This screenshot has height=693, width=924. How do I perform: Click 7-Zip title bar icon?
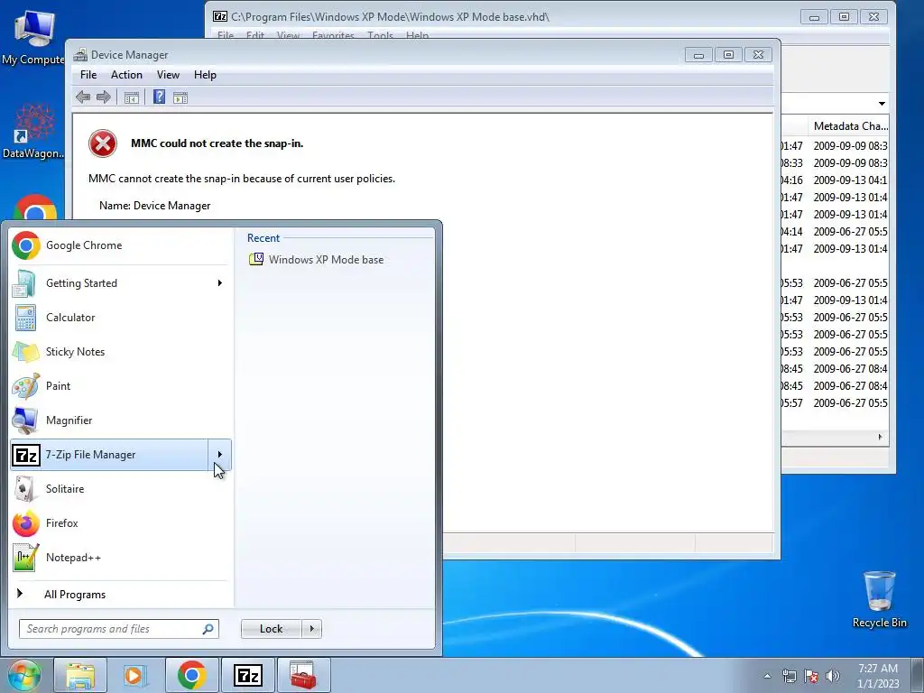(x=220, y=16)
